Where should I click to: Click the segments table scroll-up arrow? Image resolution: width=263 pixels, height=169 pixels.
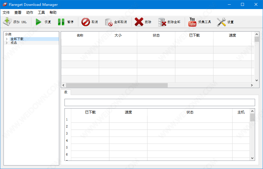(252, 111)
